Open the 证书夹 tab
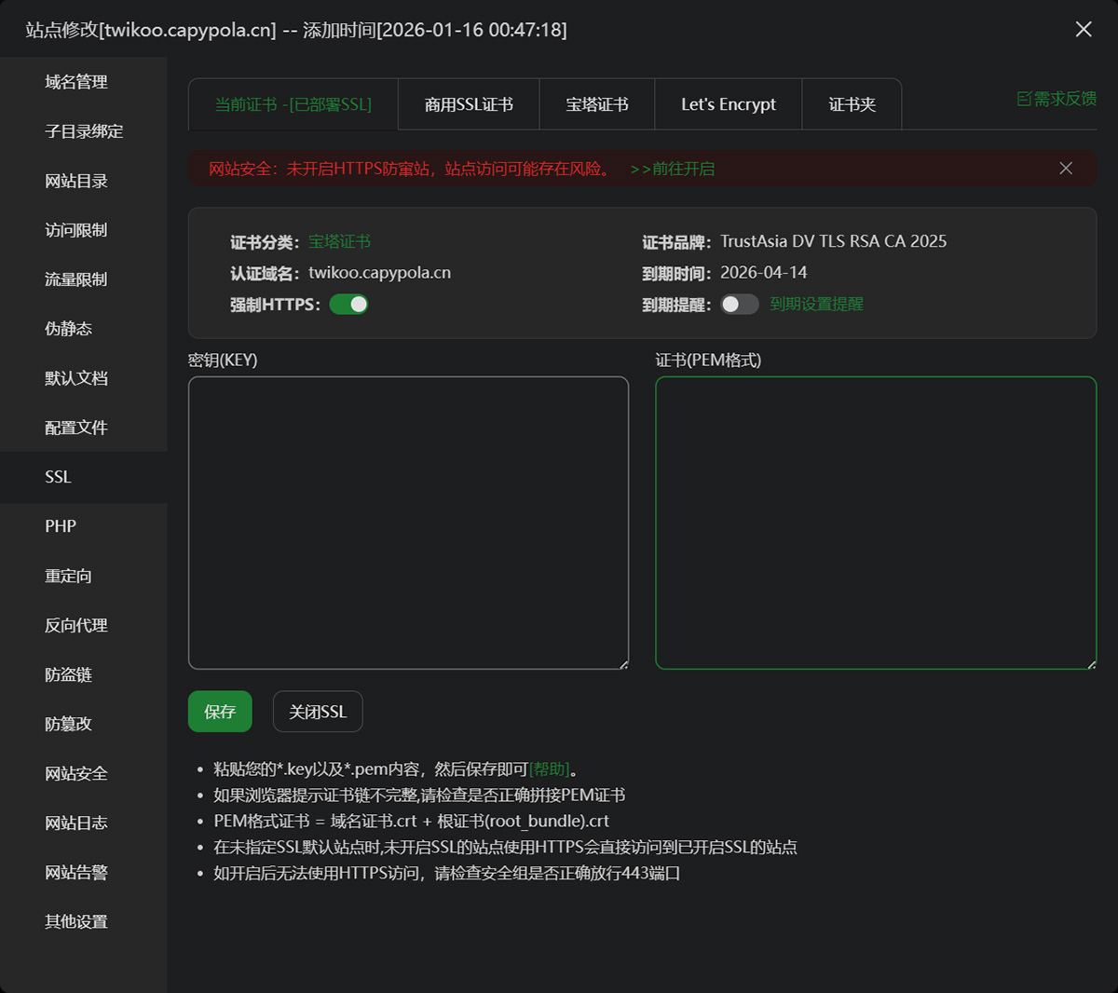1118x993 pixels. (x=852, y=104)
